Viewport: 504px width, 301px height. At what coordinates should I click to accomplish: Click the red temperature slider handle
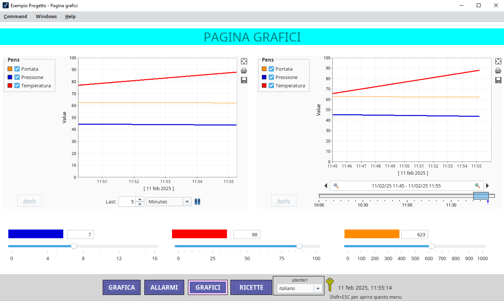[x=299, y=246]
